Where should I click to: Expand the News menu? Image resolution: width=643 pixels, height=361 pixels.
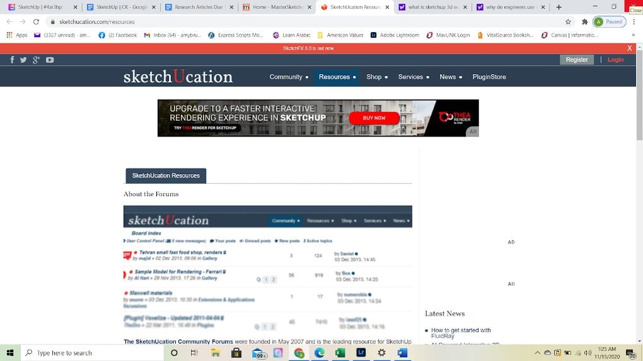coord(451,77)
